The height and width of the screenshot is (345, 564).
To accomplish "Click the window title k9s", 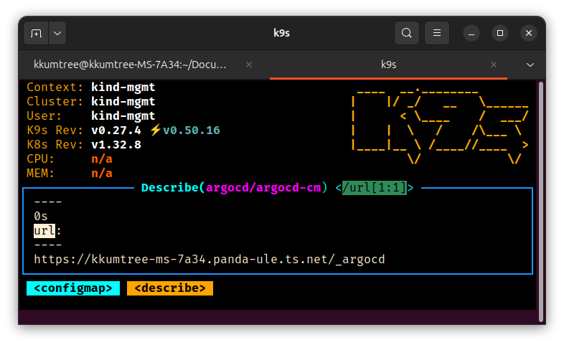I will [x=281, y=33].
